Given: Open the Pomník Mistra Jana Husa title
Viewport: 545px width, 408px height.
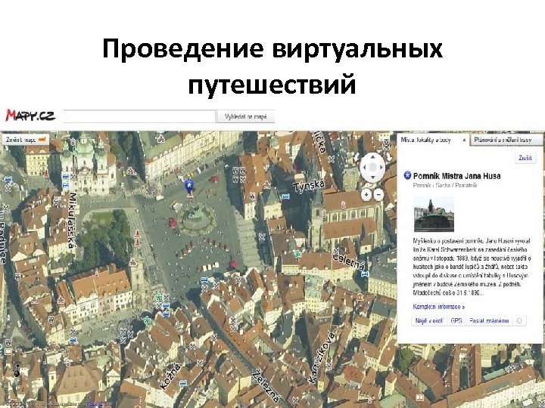Looking at the screenshot, I should (456, 176).
